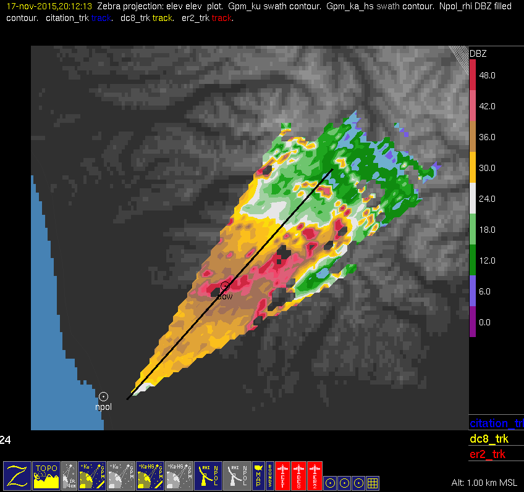The width and height of the screenshot is (524, 492).
Task: Select the blue RHI NPOL radar icon
Action: pyautogui.click(x=208, y=476)
